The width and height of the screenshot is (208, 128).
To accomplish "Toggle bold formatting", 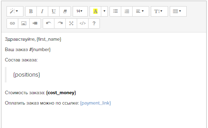I will click(31, 11).
